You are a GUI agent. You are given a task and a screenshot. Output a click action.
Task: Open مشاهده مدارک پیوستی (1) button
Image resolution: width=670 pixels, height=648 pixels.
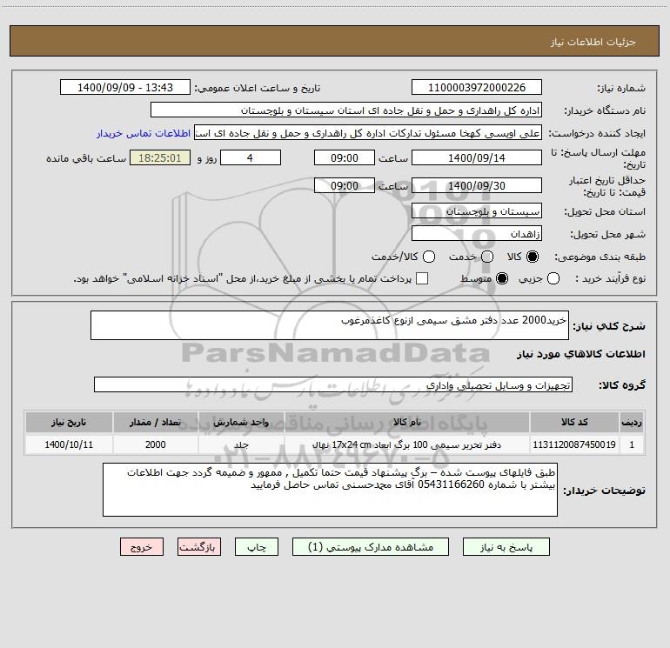[371, 547]
